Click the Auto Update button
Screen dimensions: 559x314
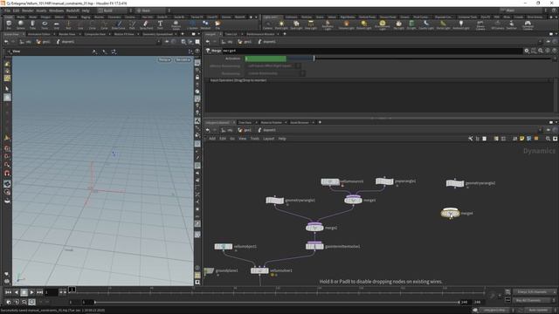click(x=538, y=311)
